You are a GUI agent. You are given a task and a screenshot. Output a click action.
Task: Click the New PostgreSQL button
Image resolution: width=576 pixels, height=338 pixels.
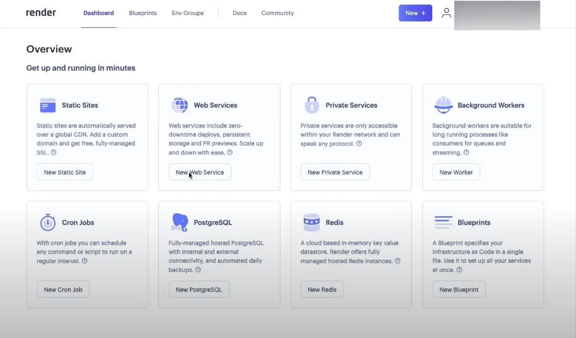click(x=199, y=289)
